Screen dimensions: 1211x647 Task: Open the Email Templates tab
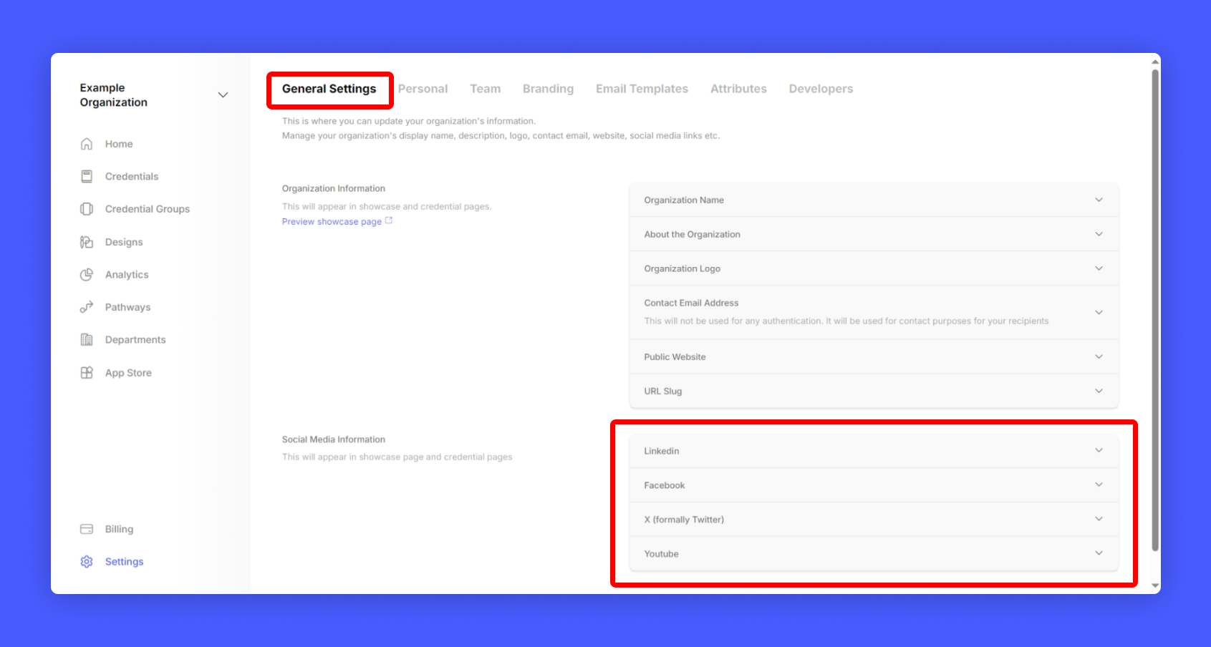[642, 89]
